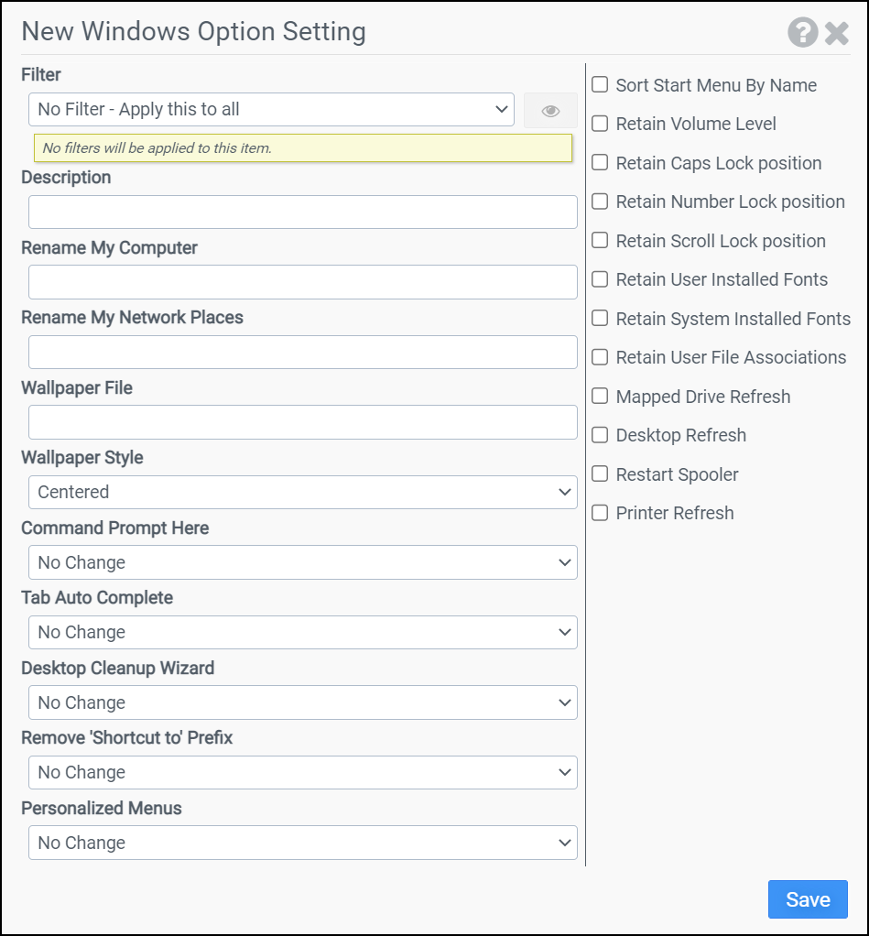
Task: Click the help question mark icon
Action: click(802, 33)
